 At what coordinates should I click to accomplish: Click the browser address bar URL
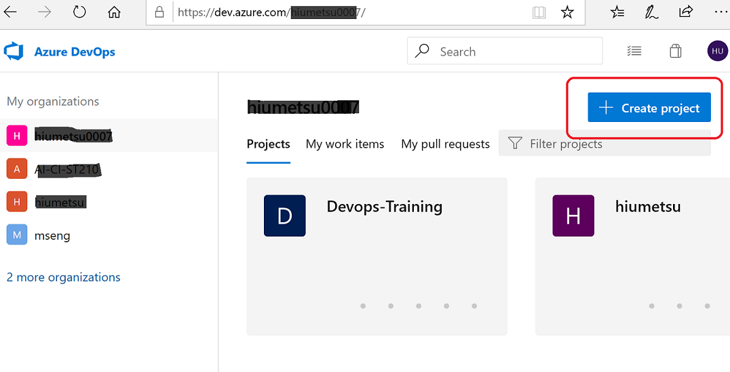(271, 13)
